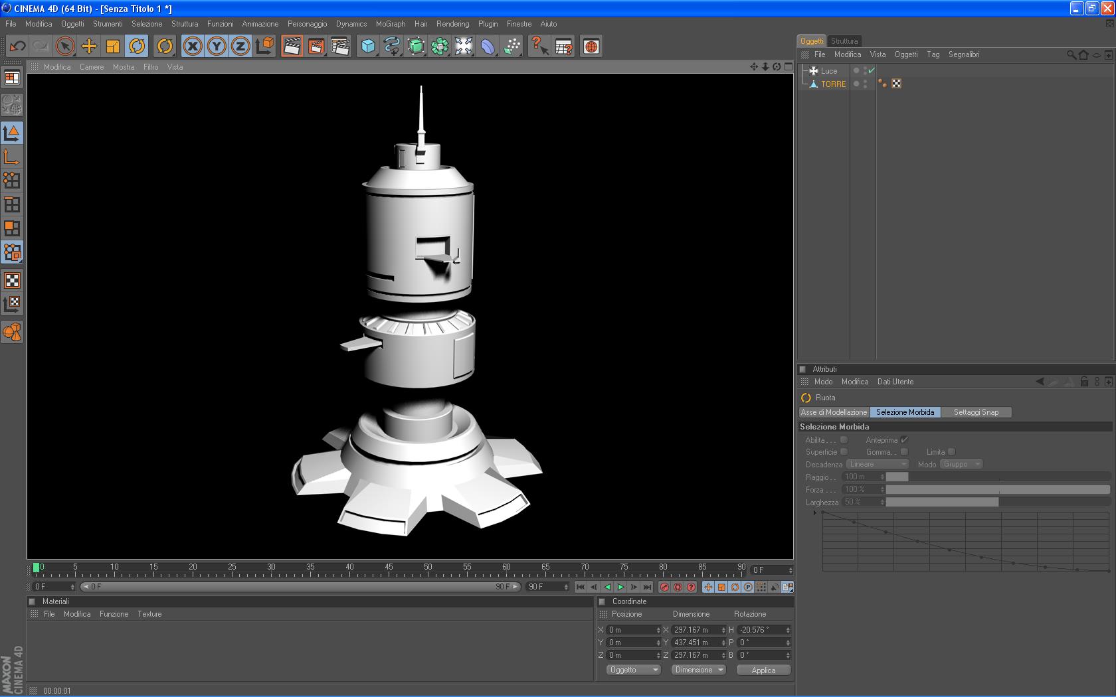Click the render clapperboard icon
Screen dimensions: 1116x697
point(292,46)
